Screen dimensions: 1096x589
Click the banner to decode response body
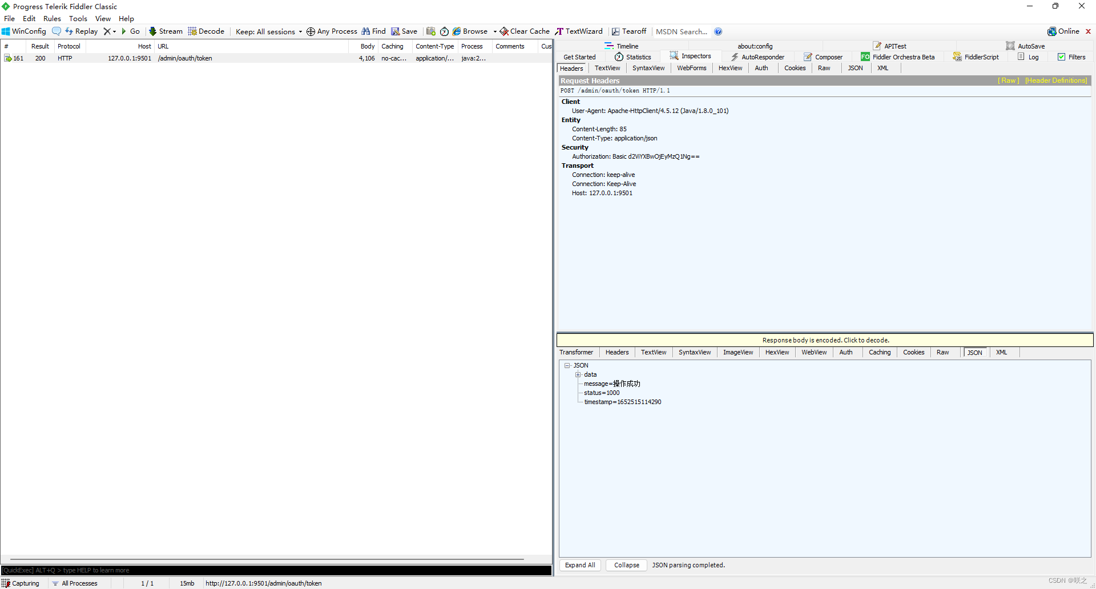tap(825, 340)
